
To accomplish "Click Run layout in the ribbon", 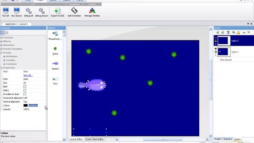I will click(16, 12).
